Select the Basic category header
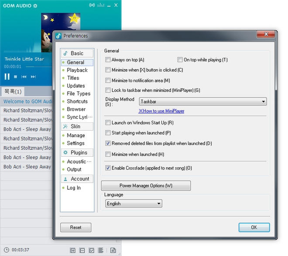Viewport: 288px width, 256px height. (77, 53)
